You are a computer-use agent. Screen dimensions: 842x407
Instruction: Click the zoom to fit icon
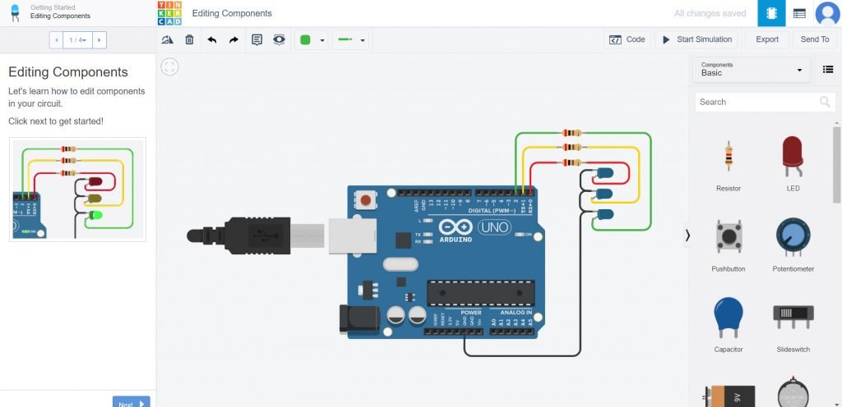coord(169,67)
